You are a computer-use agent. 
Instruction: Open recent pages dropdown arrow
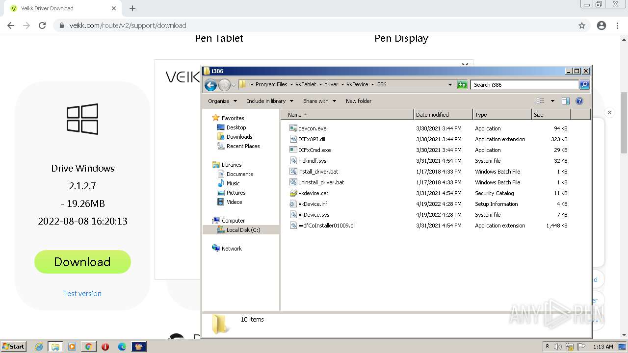[x=234, y=85]
